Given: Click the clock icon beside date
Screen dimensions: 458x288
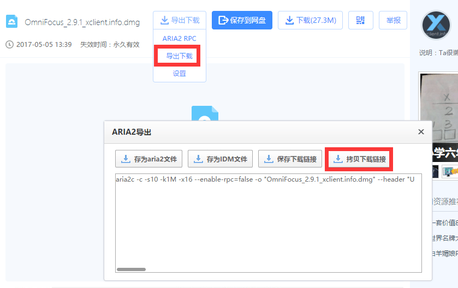Looking at the screenshot, I should click(x=10, y=45).
